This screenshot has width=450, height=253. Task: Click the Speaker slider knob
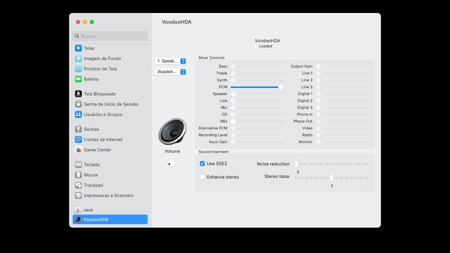pos(233,94)
